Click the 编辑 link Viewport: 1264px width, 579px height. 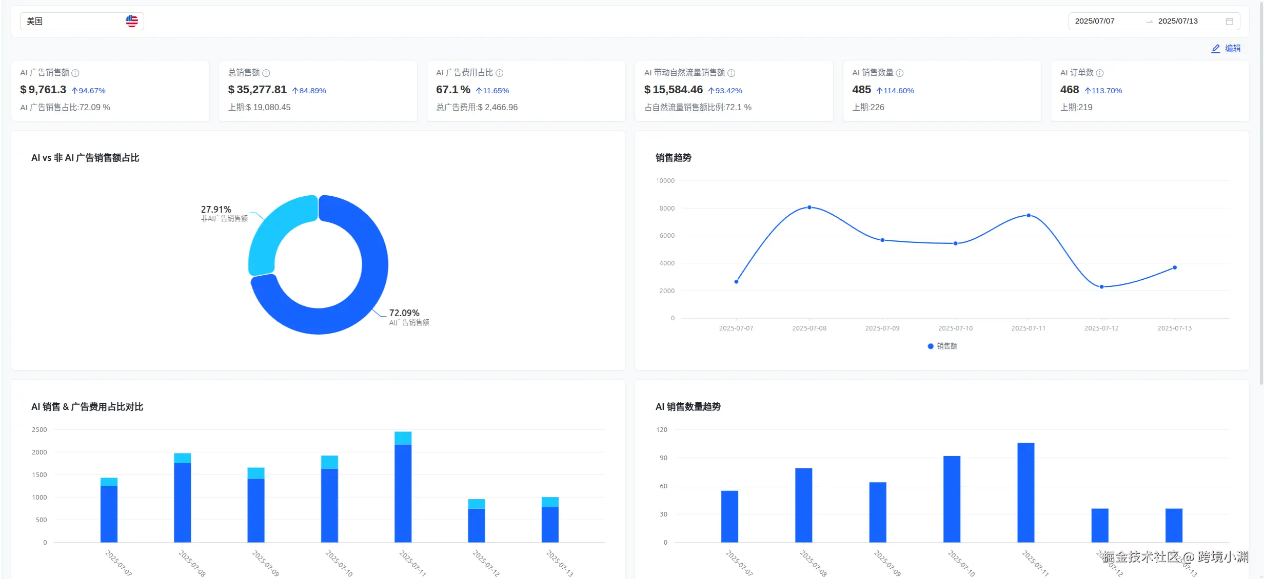[x=1233, y=48]
